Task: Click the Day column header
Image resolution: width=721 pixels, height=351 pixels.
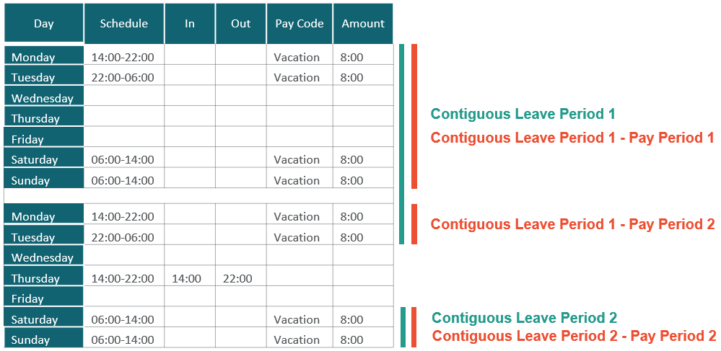Action: click(x=44, y=24)
